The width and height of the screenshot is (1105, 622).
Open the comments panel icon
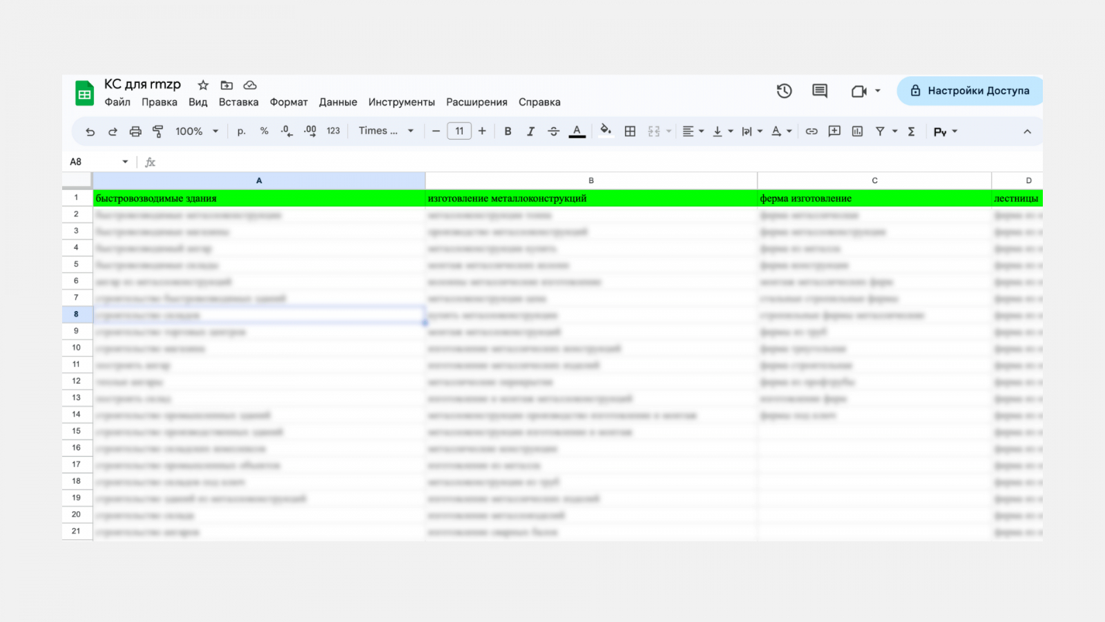[820, 91]
